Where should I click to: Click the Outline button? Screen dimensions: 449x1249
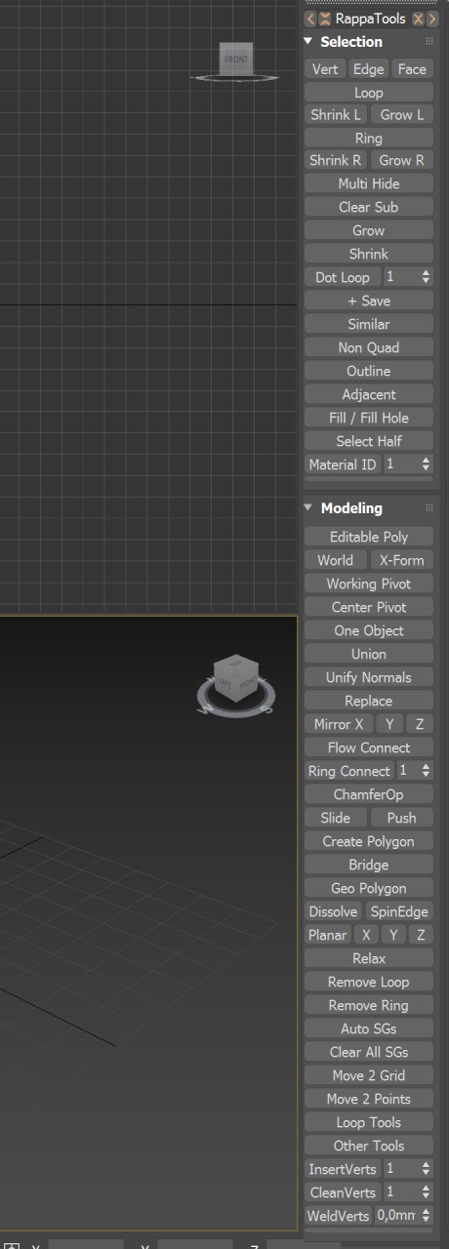point(369,371)
